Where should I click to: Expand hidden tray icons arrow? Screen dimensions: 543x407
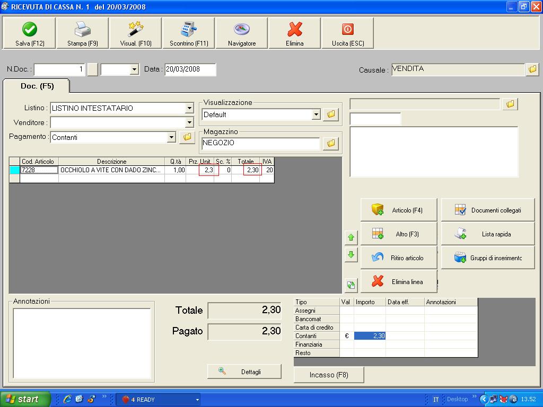coord(484,400)
